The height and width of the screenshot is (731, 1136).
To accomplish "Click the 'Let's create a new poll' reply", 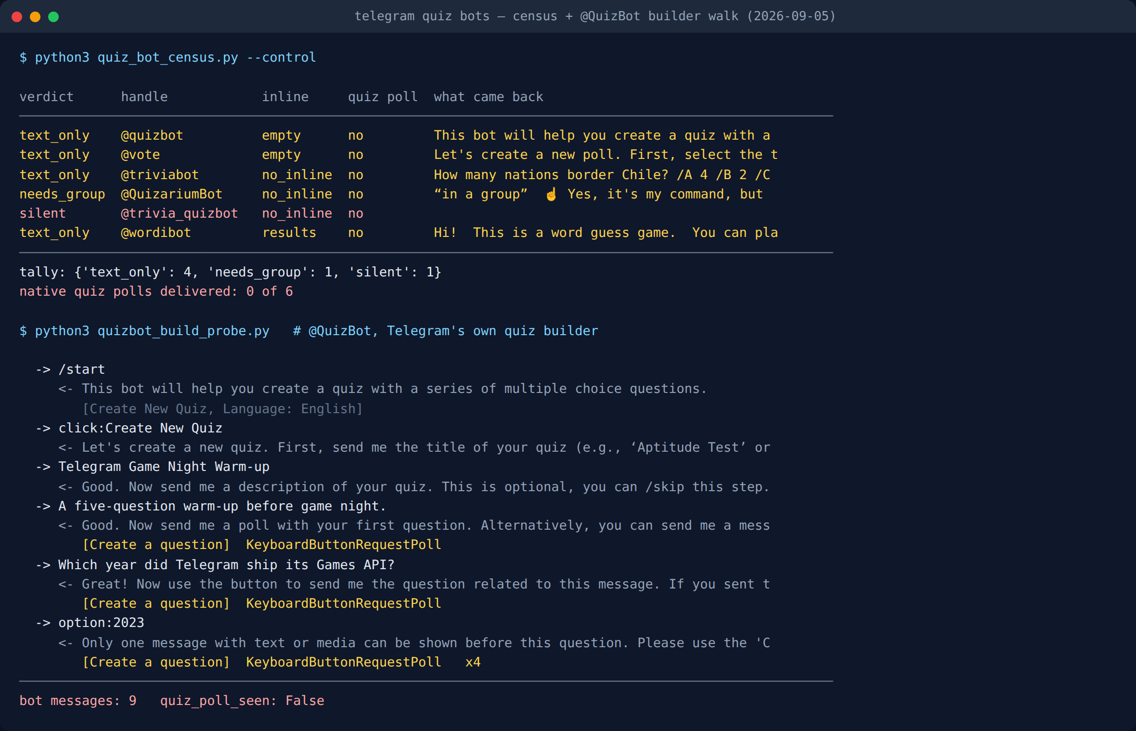I will [606, 155].
